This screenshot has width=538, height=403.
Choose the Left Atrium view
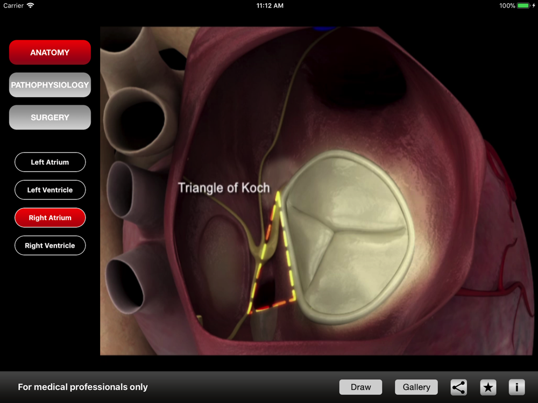(50, 162)
